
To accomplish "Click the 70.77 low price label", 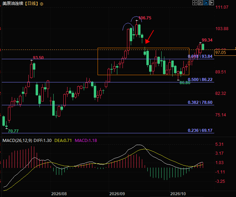I will point(13,131).
